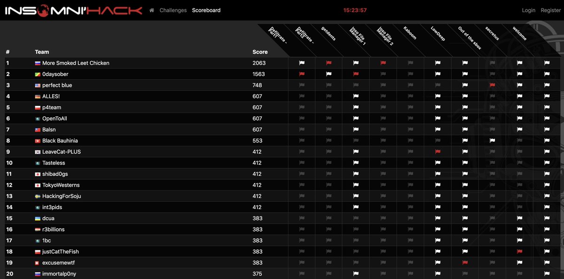Viewport: 564px width, 279px height.
Task: Click the home icon in the navbar
Action: click(x=152, y=10)
